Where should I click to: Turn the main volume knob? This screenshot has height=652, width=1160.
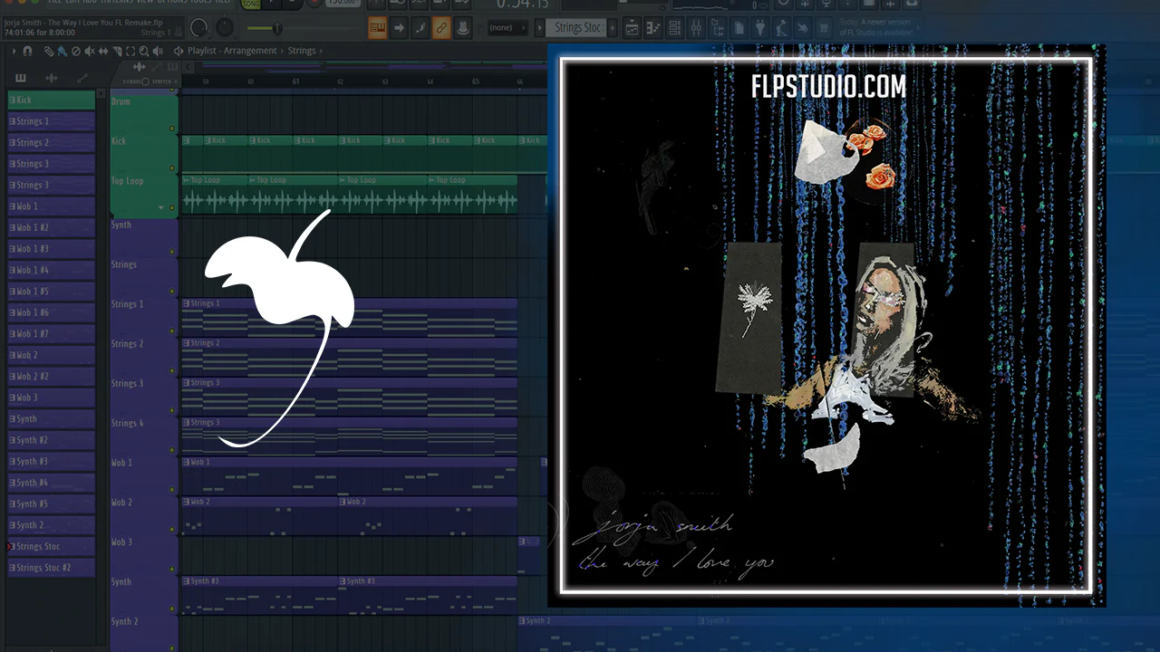tap(198, 28)
